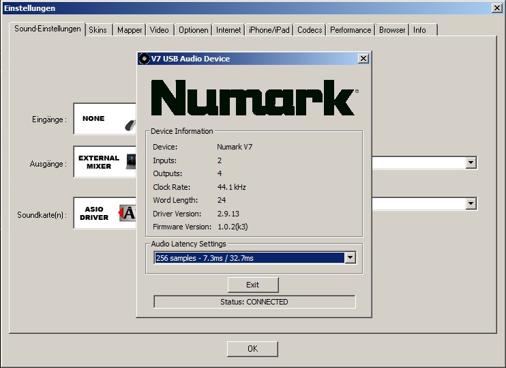506x368 pixels.
Task: Open the Soundkarte ASIO DRIVER selector
Action: tap(105, 213)
